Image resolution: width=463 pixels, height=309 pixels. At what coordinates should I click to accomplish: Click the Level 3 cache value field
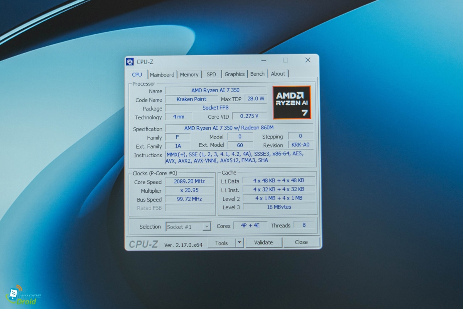[279, 207]
